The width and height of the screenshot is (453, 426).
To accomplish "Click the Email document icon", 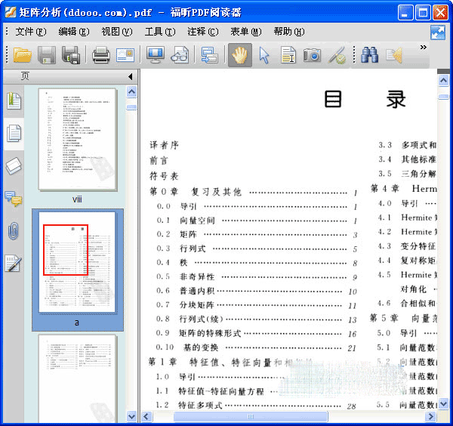I will [125, 55].
